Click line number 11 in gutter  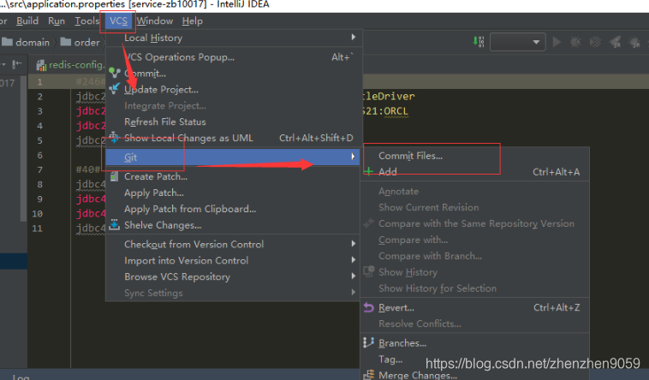[x=38, y=228]
